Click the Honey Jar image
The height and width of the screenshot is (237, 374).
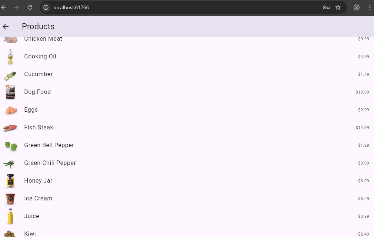[10, 181]
